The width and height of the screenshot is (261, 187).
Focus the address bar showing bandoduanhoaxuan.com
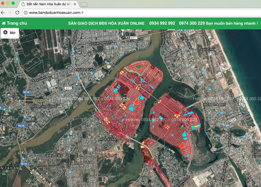click(x=131, y=13)
